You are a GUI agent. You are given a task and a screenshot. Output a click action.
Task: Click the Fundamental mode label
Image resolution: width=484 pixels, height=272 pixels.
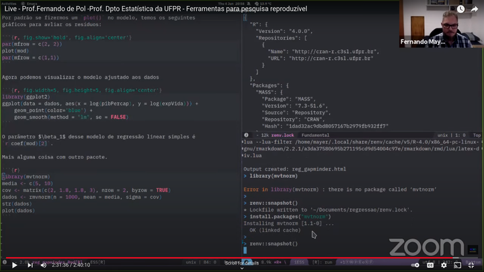(315, 135)
